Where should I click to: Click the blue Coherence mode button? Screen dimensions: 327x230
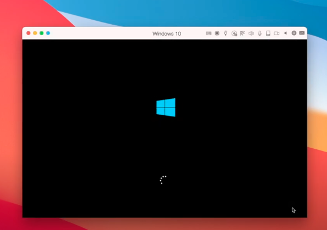pos(48,33)
